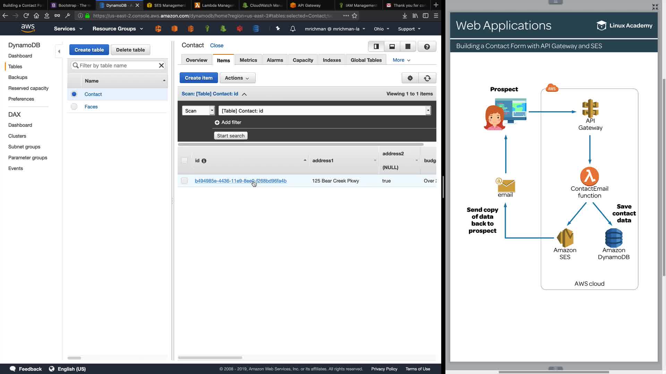Click the pin shortcuts icon in AWS header
The image size is (666, 374).
tap(278, 29)
